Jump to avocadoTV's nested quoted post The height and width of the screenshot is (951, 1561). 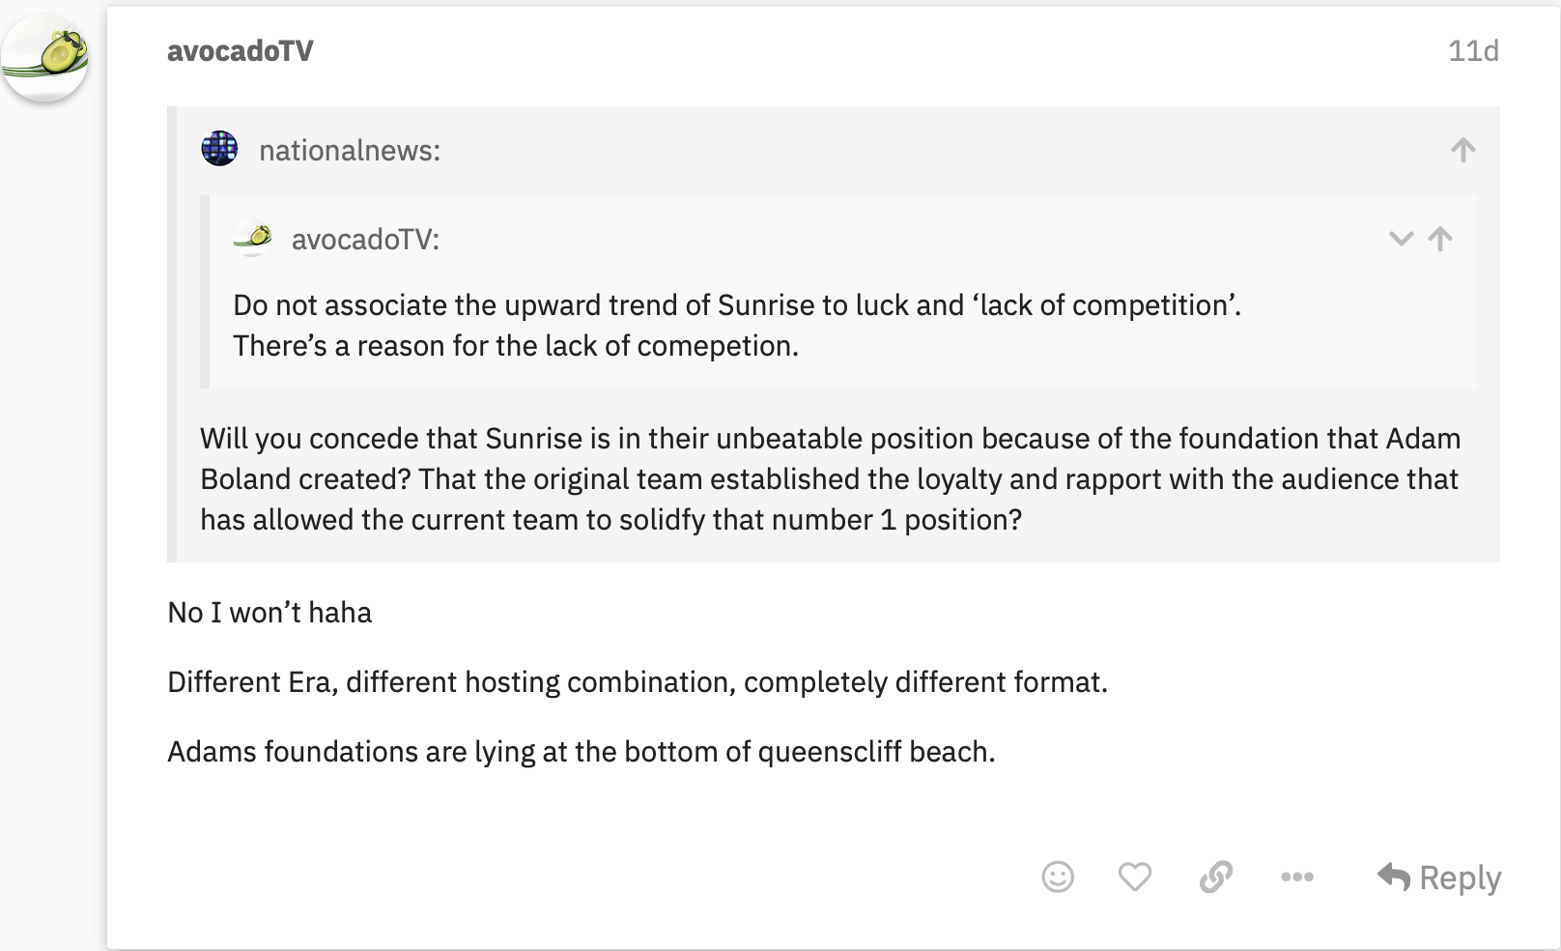(1440, 239)
